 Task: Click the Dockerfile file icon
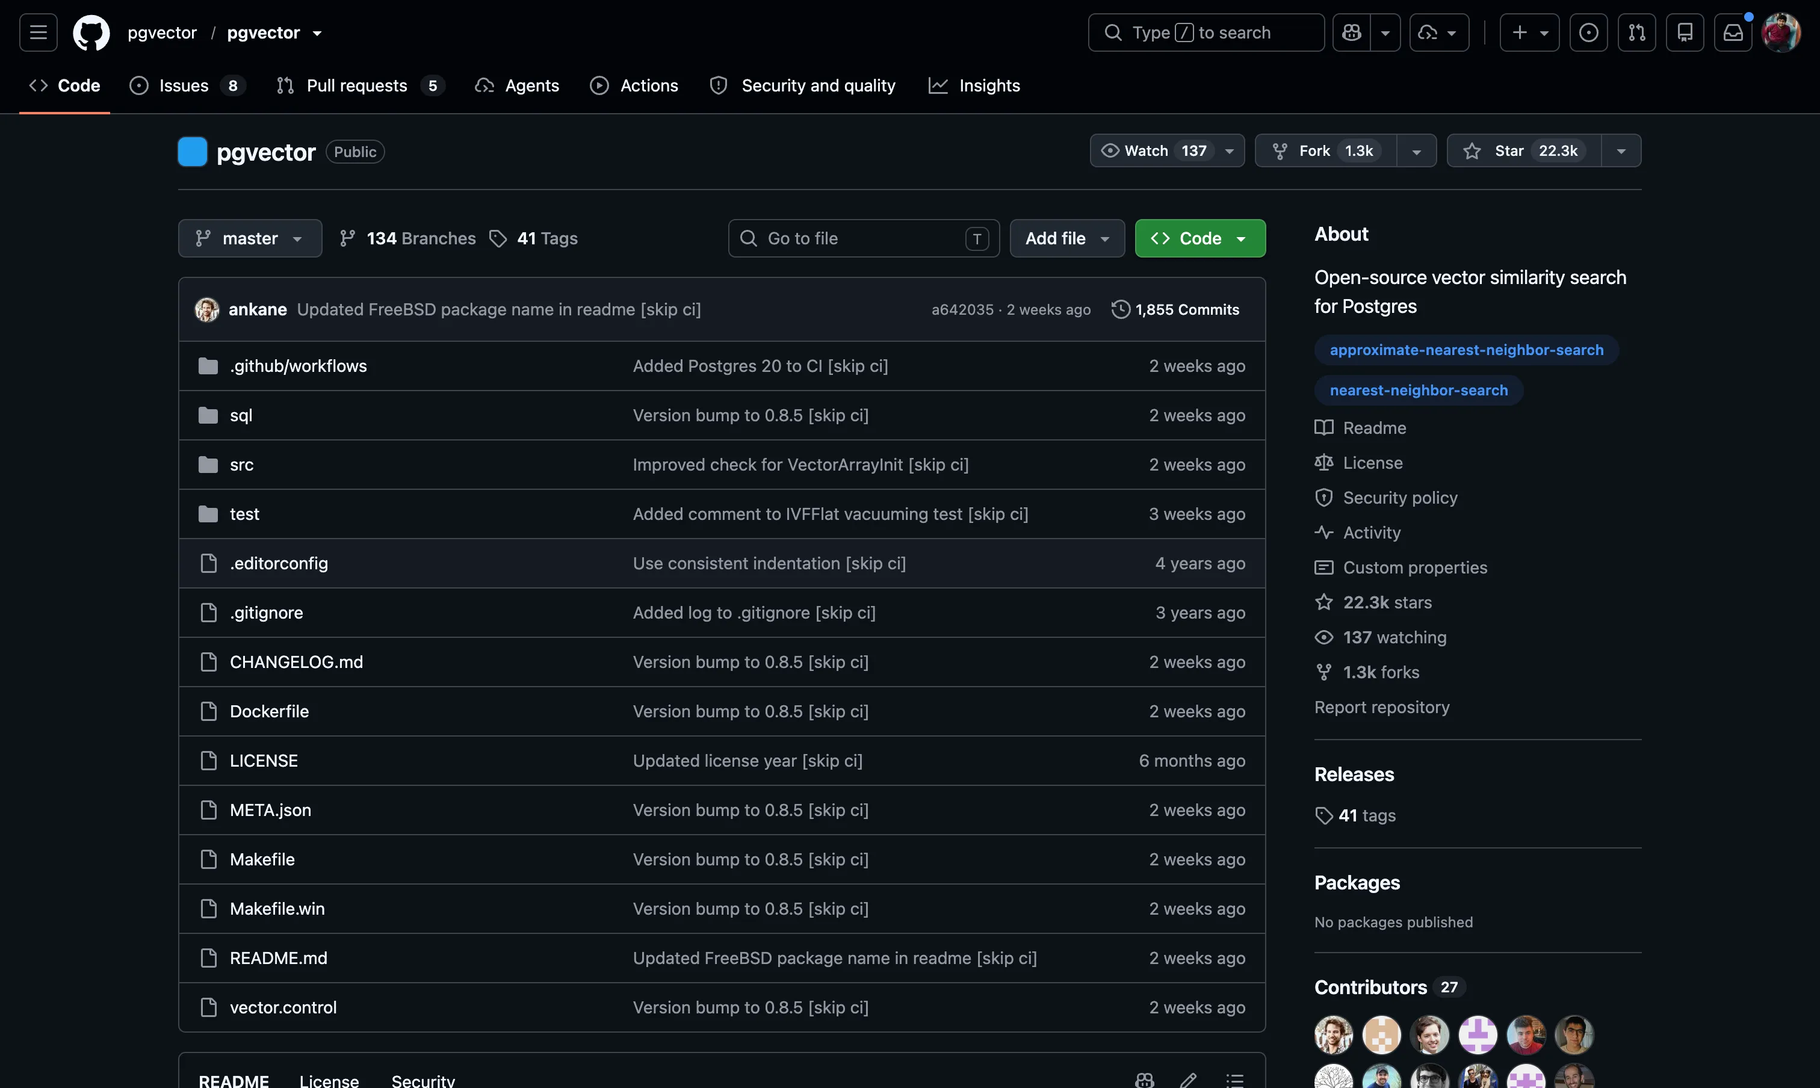(x=208, y=711)
